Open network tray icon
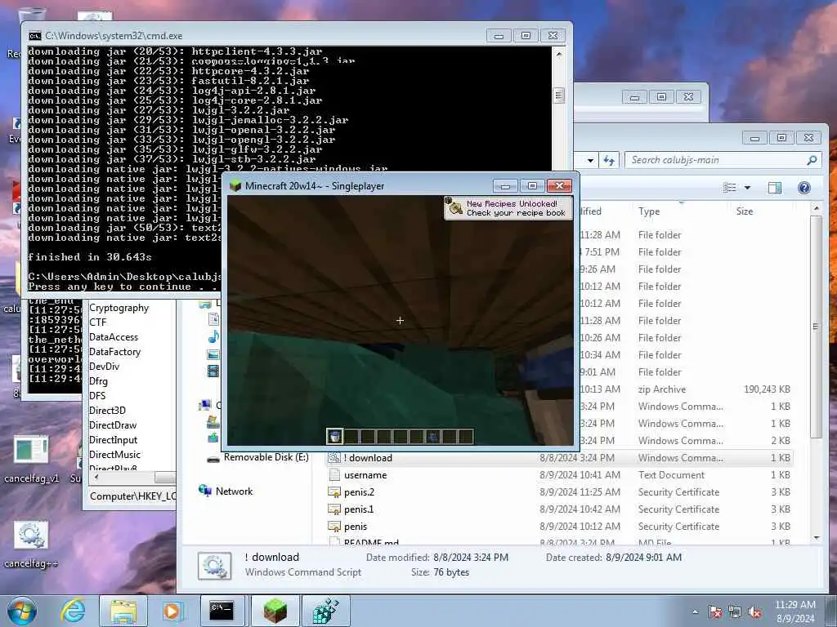Screen dimensions: 837x627 coord(735,612)
